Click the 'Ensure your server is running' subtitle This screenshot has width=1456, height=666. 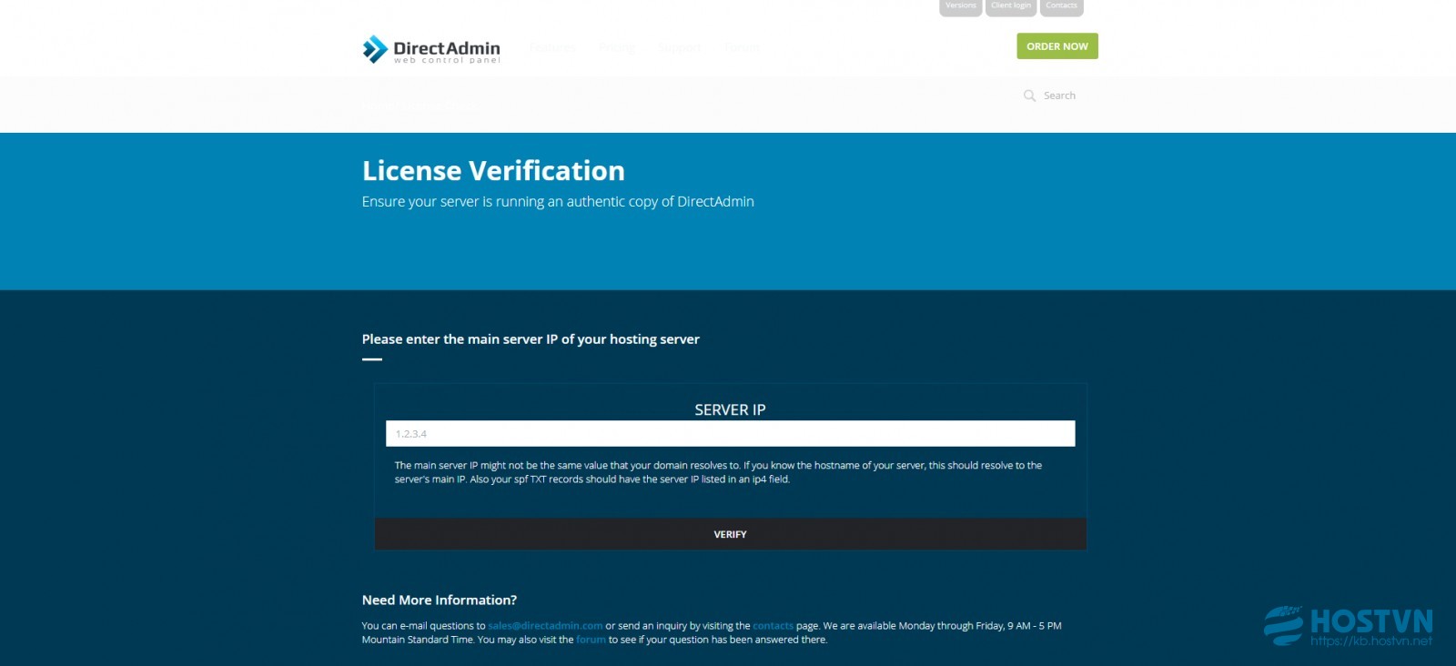tap(558, 202)
